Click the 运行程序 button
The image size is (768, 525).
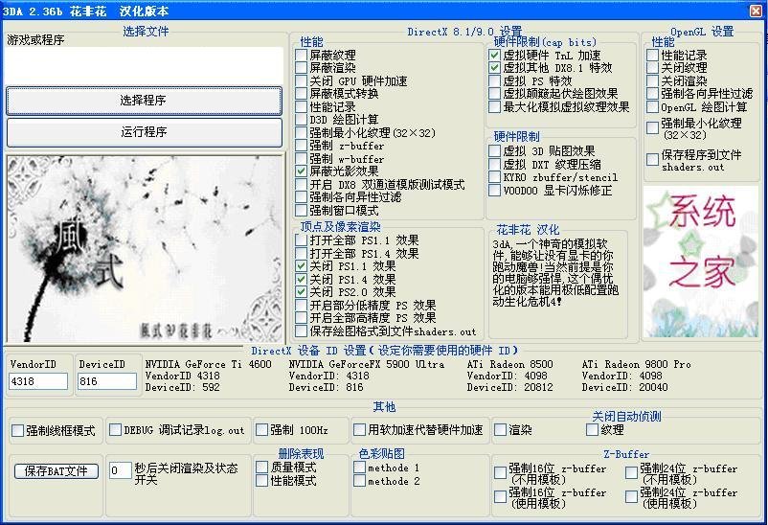(144, 132)
